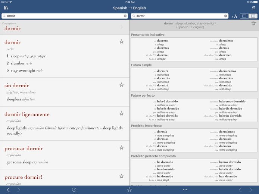The width and height of the screenshot is (259, 194).
Task: Open the dictionary library icon
Action: click(x=6, y=8)
